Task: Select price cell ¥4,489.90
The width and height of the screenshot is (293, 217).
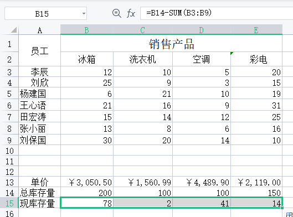Action: 202,182
